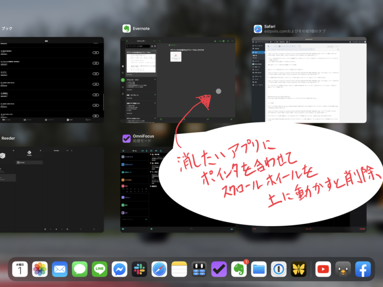Switch to the Evernote app card
Screen dimensions: 383x287
(x=178, y=80)
